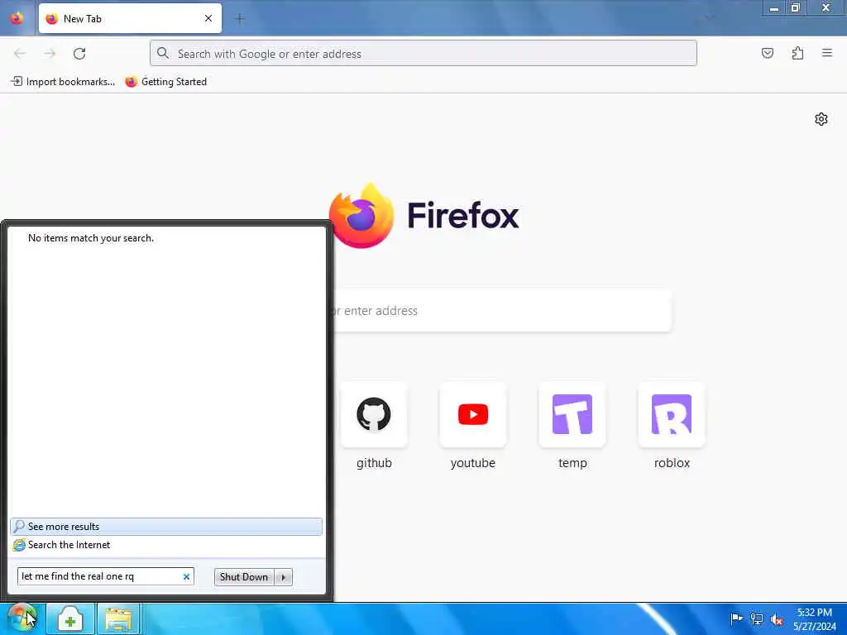Select the New Tab tab
847x635 pixels.
130,18
